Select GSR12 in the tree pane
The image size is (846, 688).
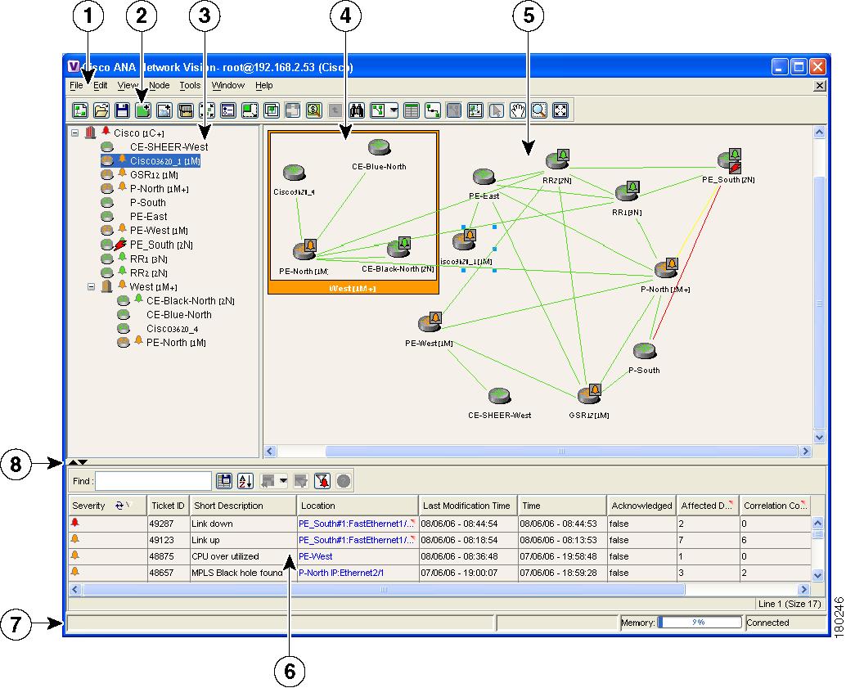pos(154,175)
